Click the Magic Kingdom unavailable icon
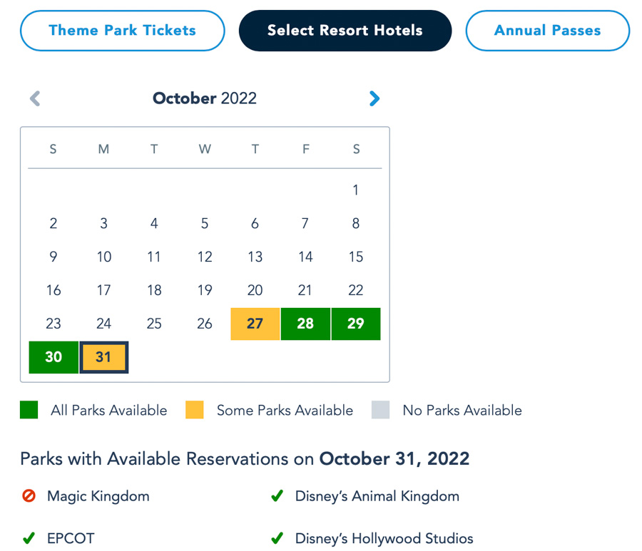The width and height of the screenshot is (642, 551). tap(29, 495)
